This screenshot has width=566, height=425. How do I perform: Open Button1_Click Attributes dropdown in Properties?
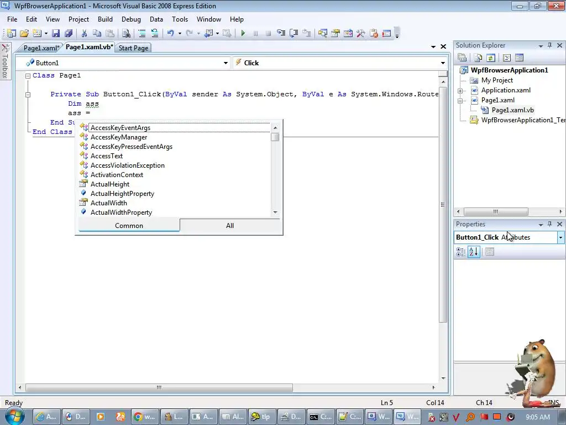pyautogui.click(x=560, y=237)
